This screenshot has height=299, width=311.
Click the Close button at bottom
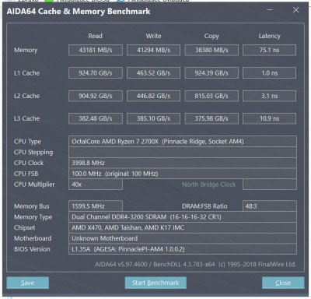[283, 283]
